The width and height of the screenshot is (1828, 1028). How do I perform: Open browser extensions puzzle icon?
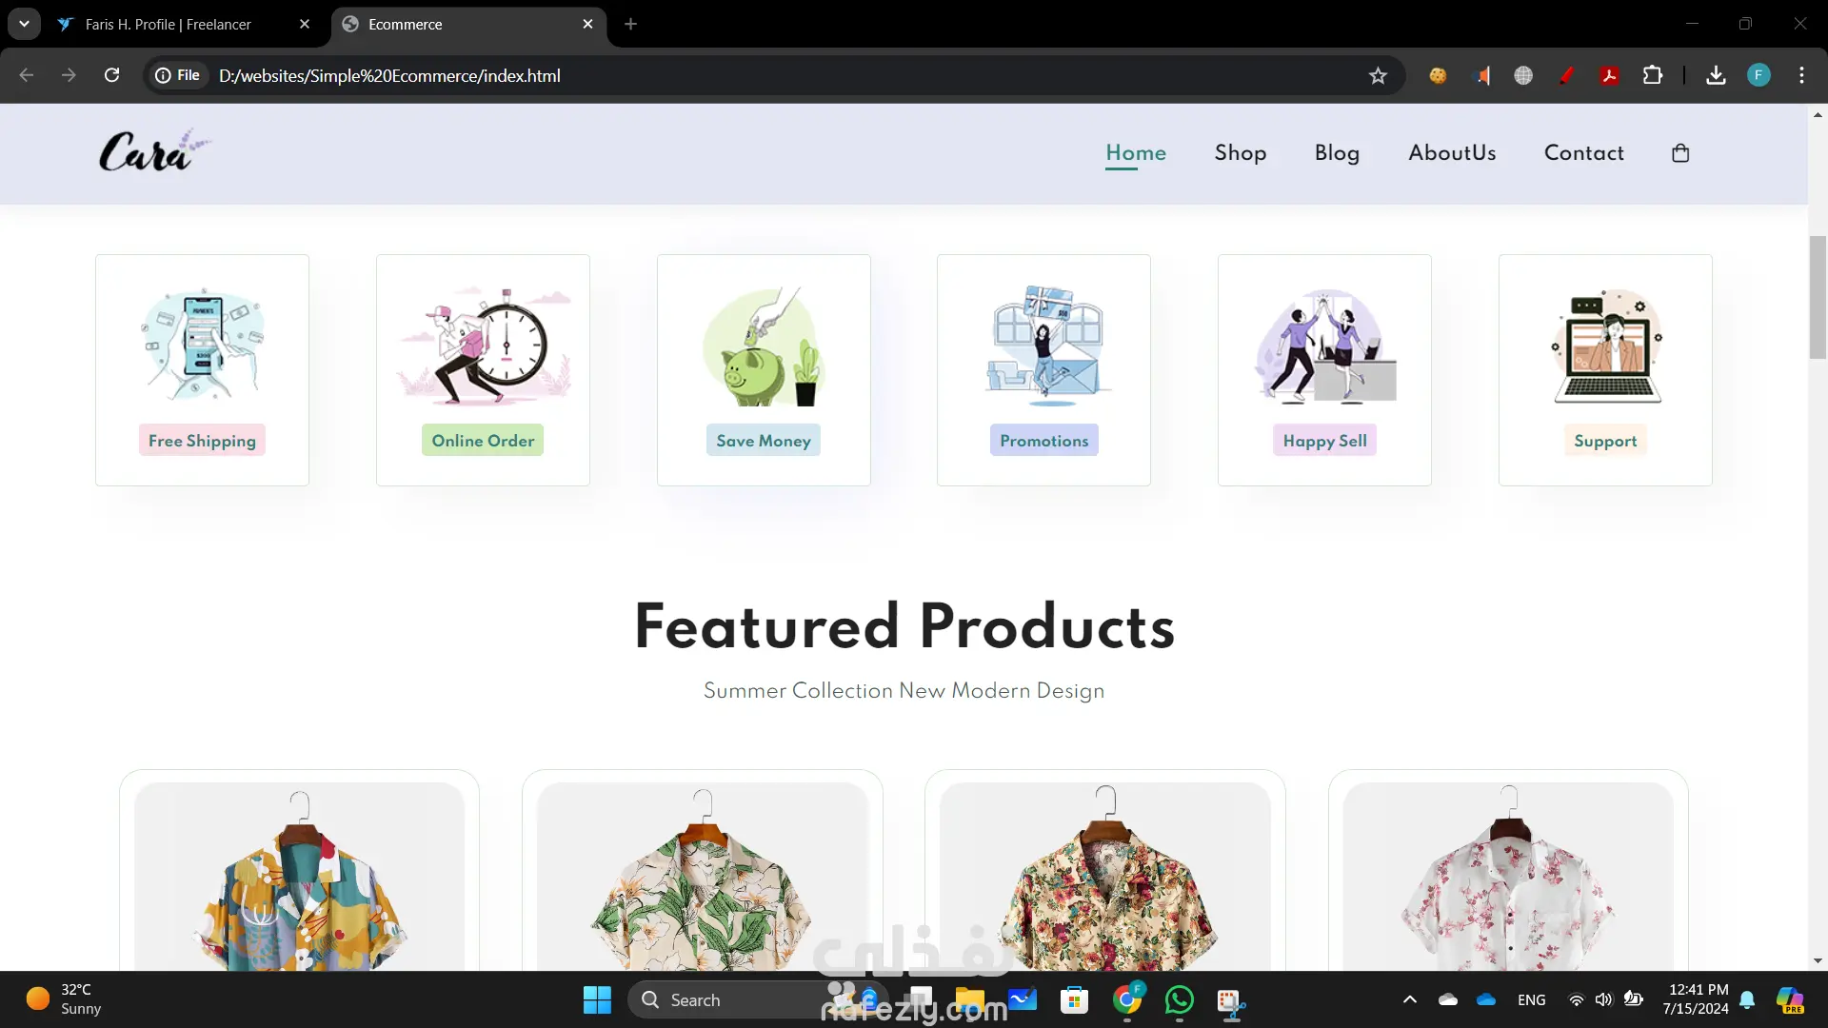[1653, 75]
